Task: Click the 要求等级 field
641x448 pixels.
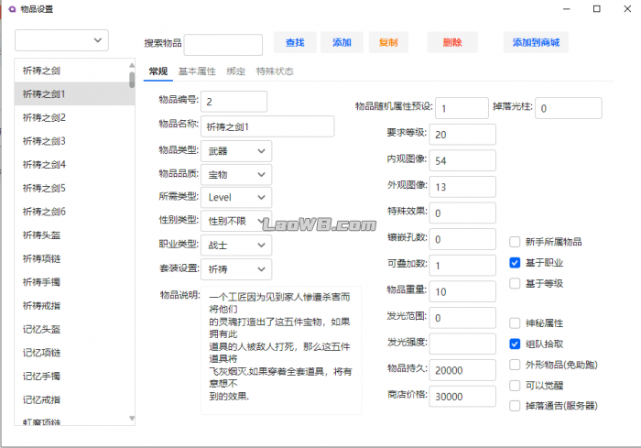Action: click(x=462, y=134)
